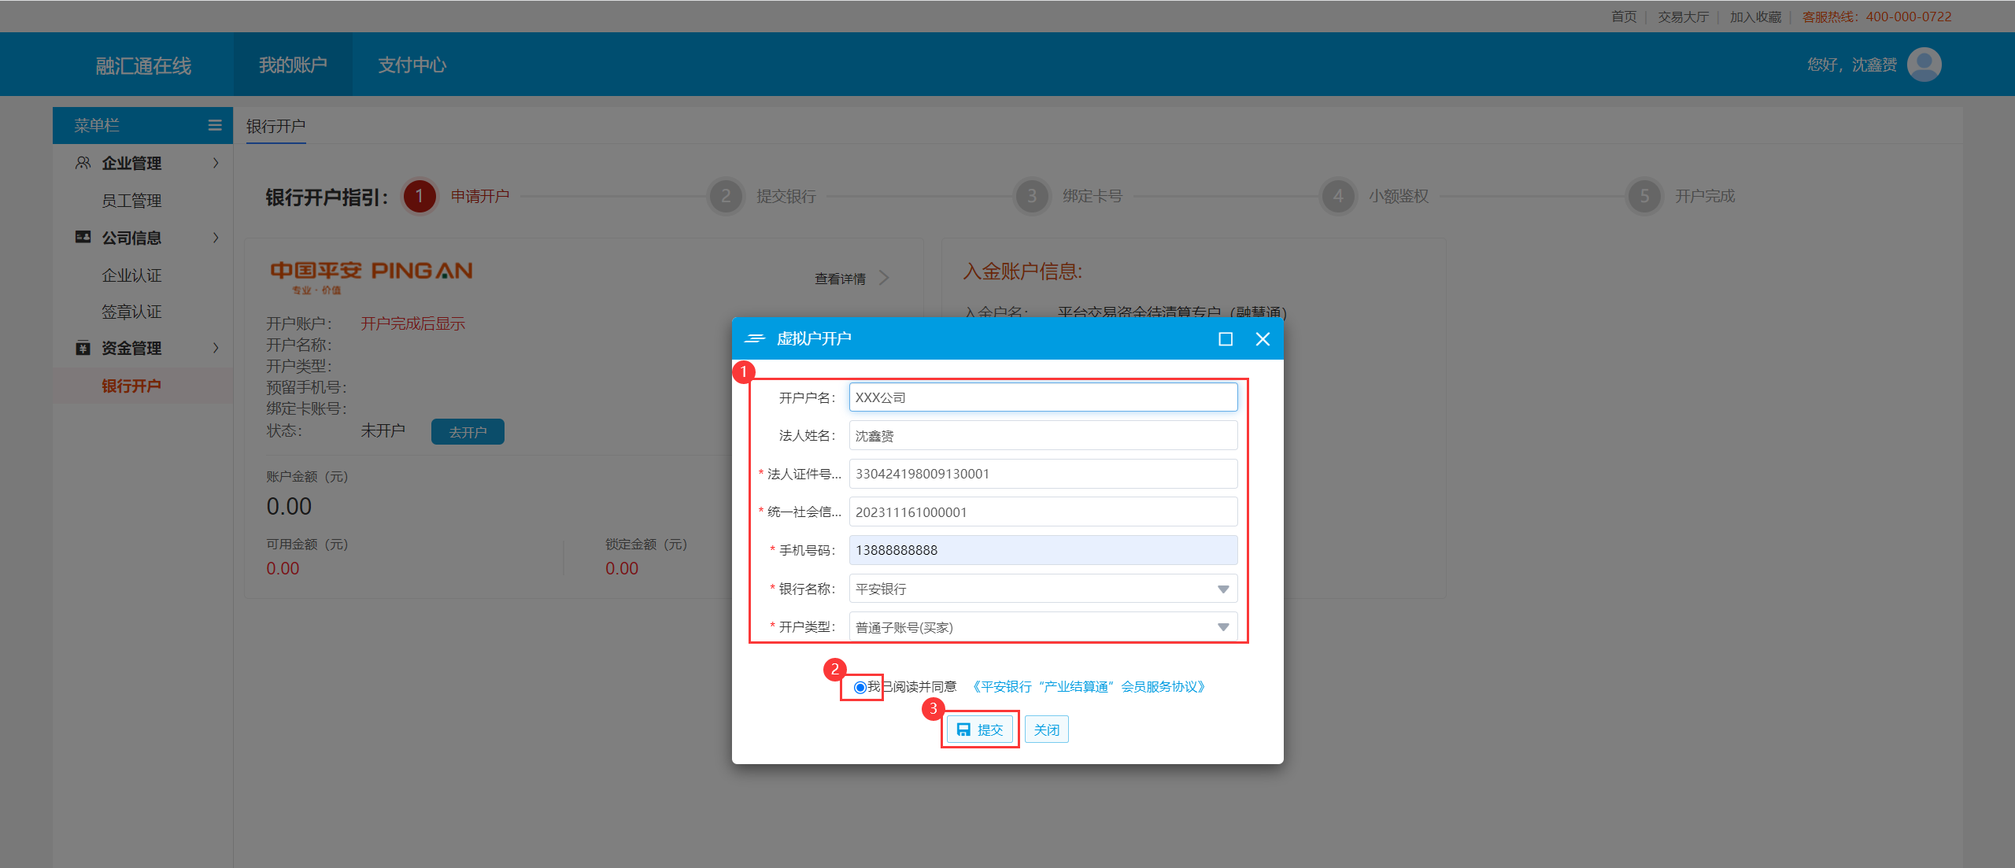Open 员工管理 in the sidebar
Screen dimensions: 2015x868
click(x=131, y=201)
